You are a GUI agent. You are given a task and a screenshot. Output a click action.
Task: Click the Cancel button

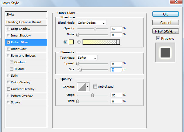(x=165, y=23)
